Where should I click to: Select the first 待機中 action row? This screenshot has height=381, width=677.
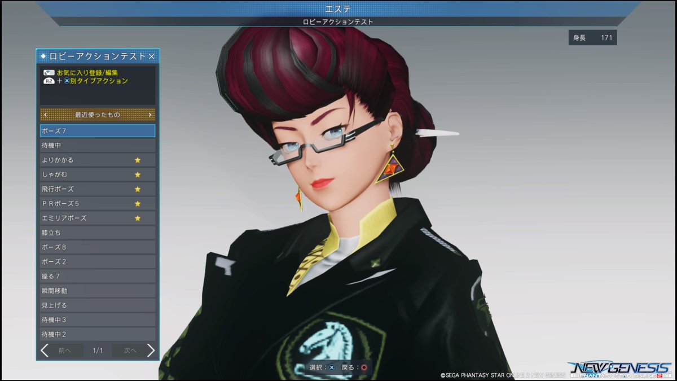[x=98, y=145]
